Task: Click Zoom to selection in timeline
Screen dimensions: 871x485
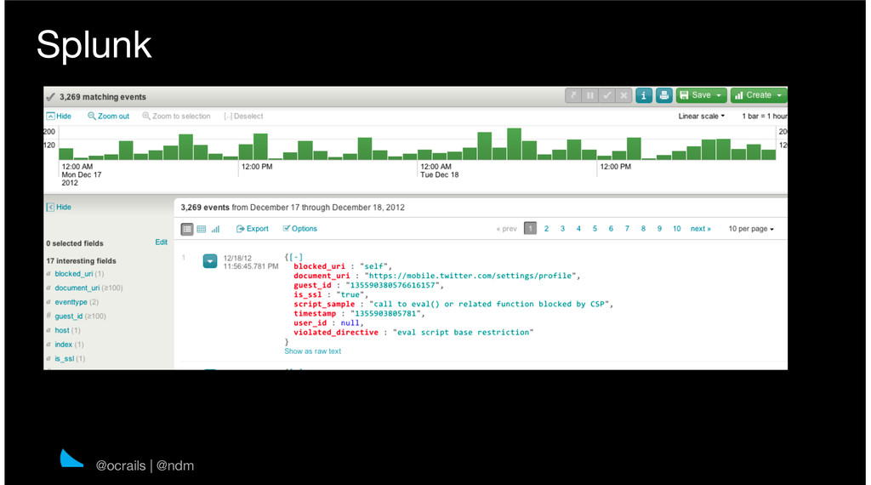Action: click(x=177, y=116)
